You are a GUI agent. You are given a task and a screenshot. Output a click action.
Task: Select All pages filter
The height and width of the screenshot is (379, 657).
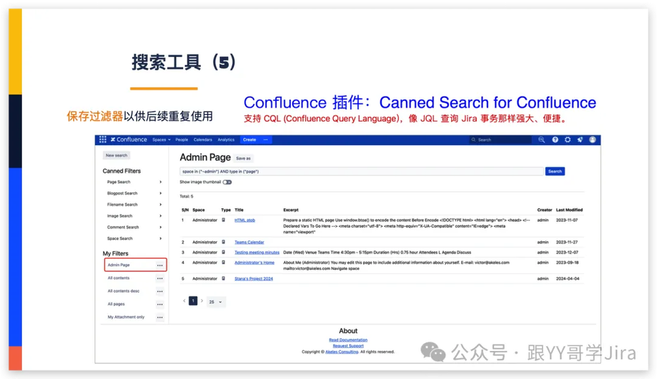116,304
